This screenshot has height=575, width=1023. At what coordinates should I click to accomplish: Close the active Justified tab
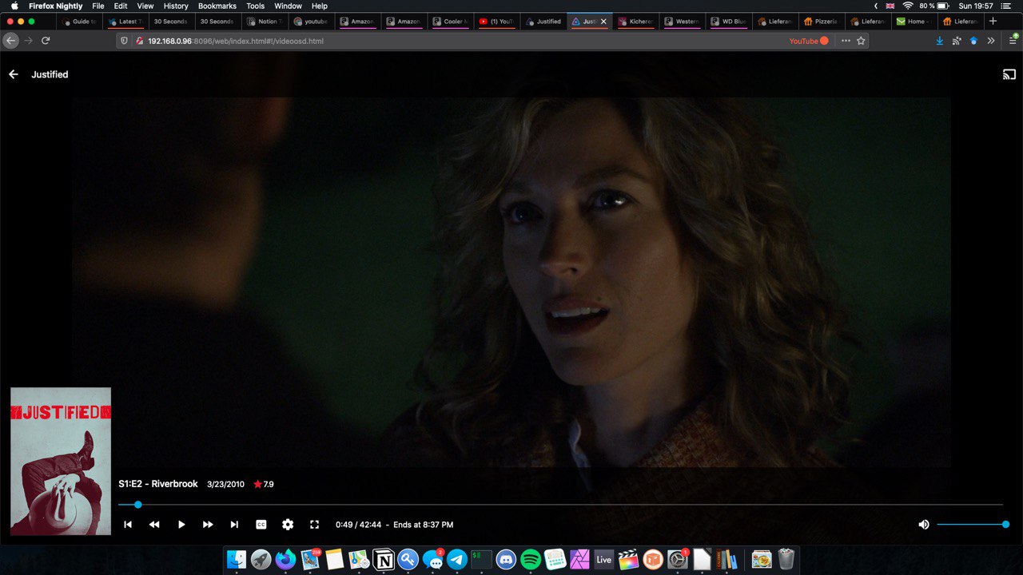603,22
